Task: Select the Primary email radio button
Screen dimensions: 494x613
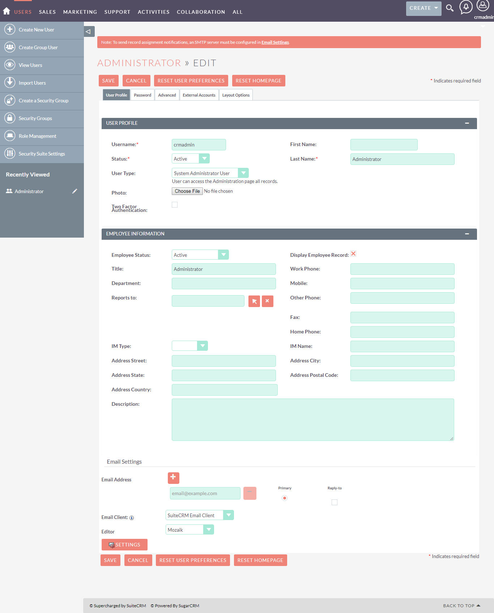Action: click(285, 498)
